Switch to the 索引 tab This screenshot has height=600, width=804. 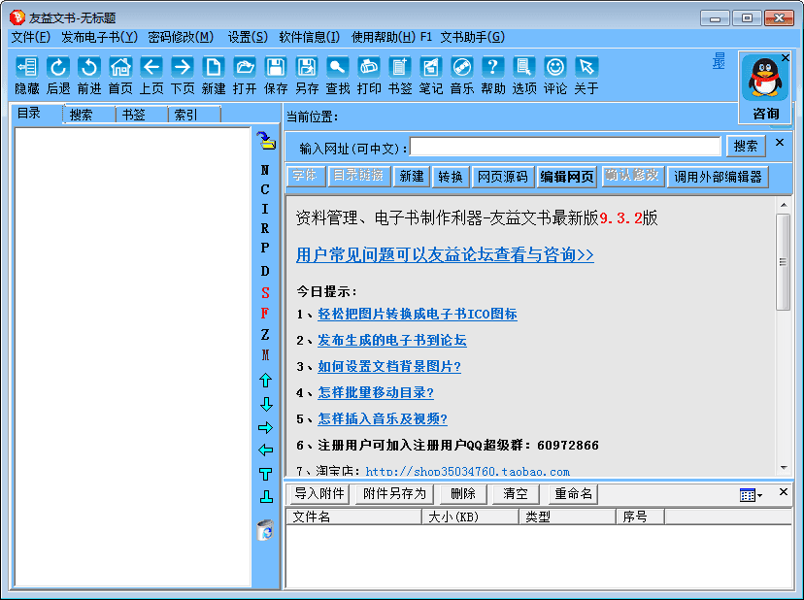184,115
